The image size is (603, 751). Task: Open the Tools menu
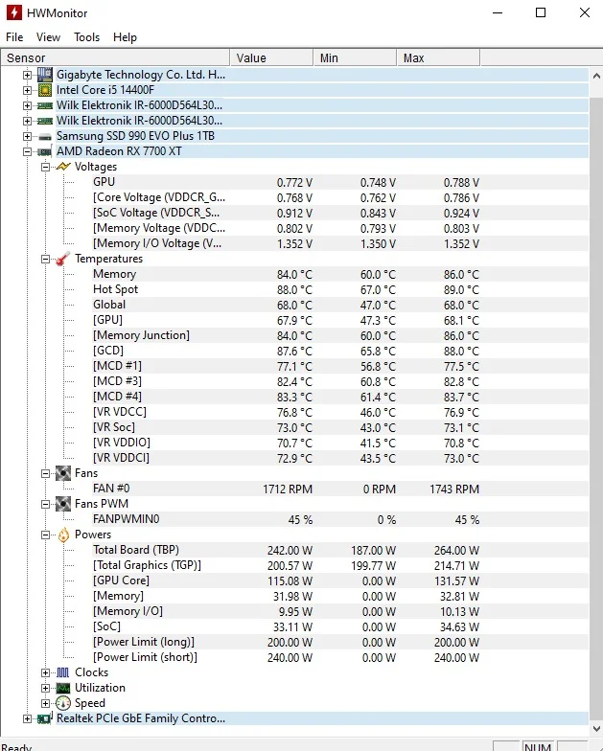[x=86, y=36]
